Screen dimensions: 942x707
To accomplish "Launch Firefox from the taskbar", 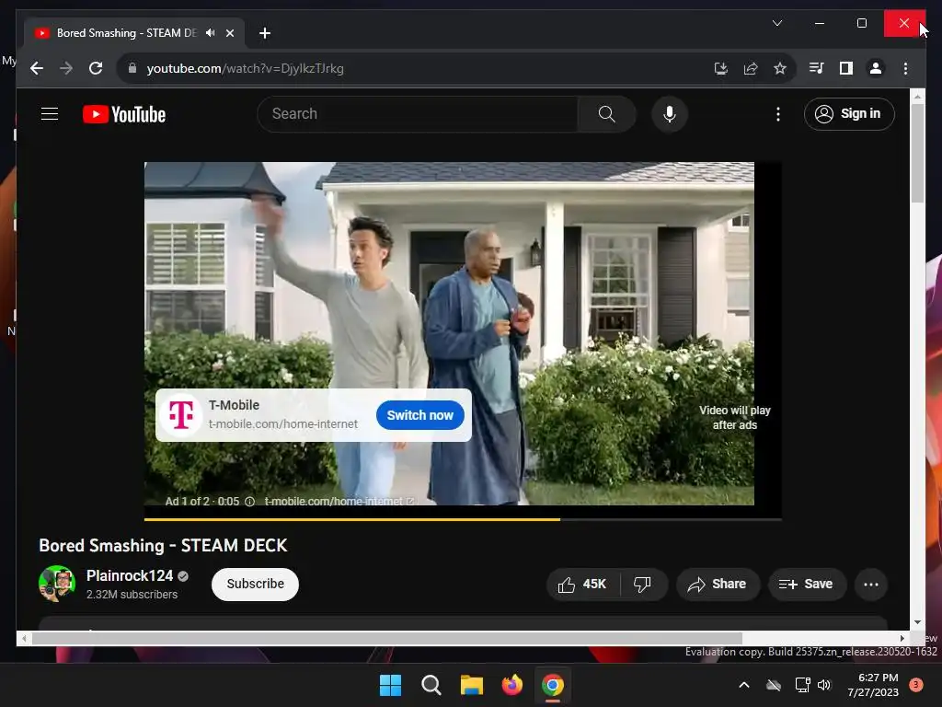I will 511,685.
